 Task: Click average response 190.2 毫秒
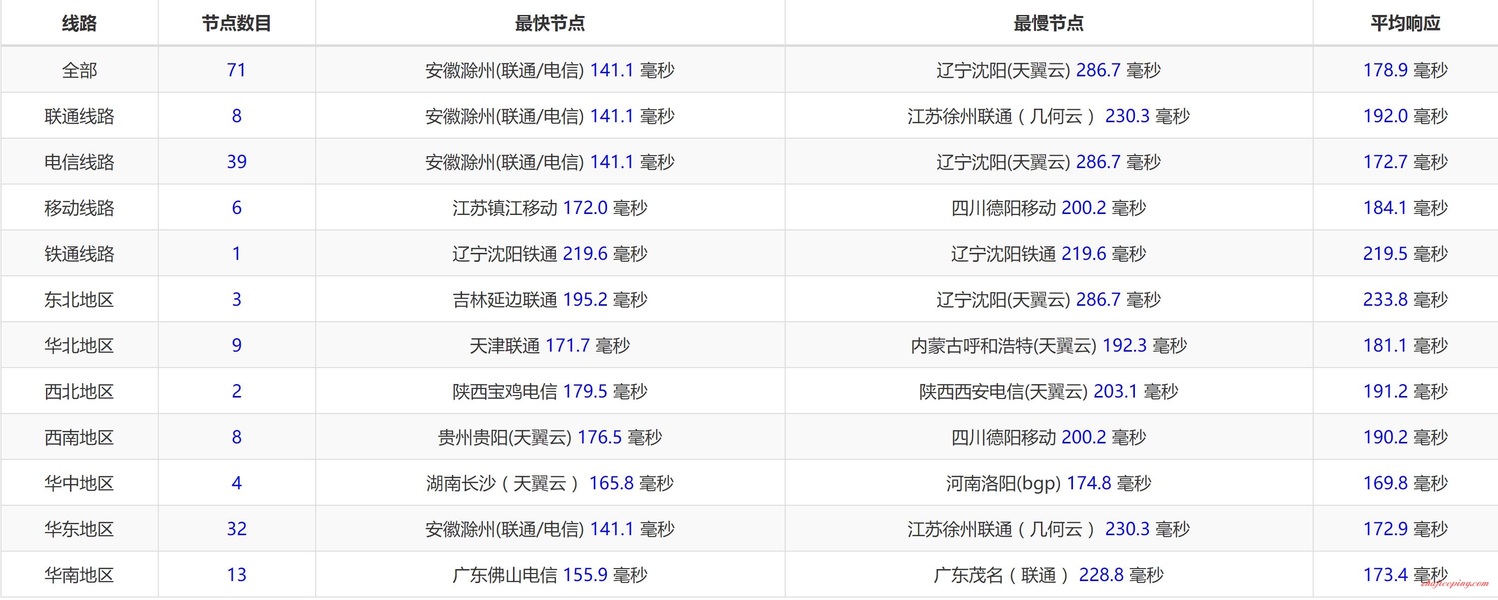(x=1406, y=437)
